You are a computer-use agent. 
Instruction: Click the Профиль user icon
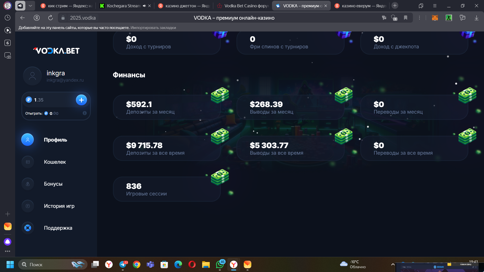[28, 140]
